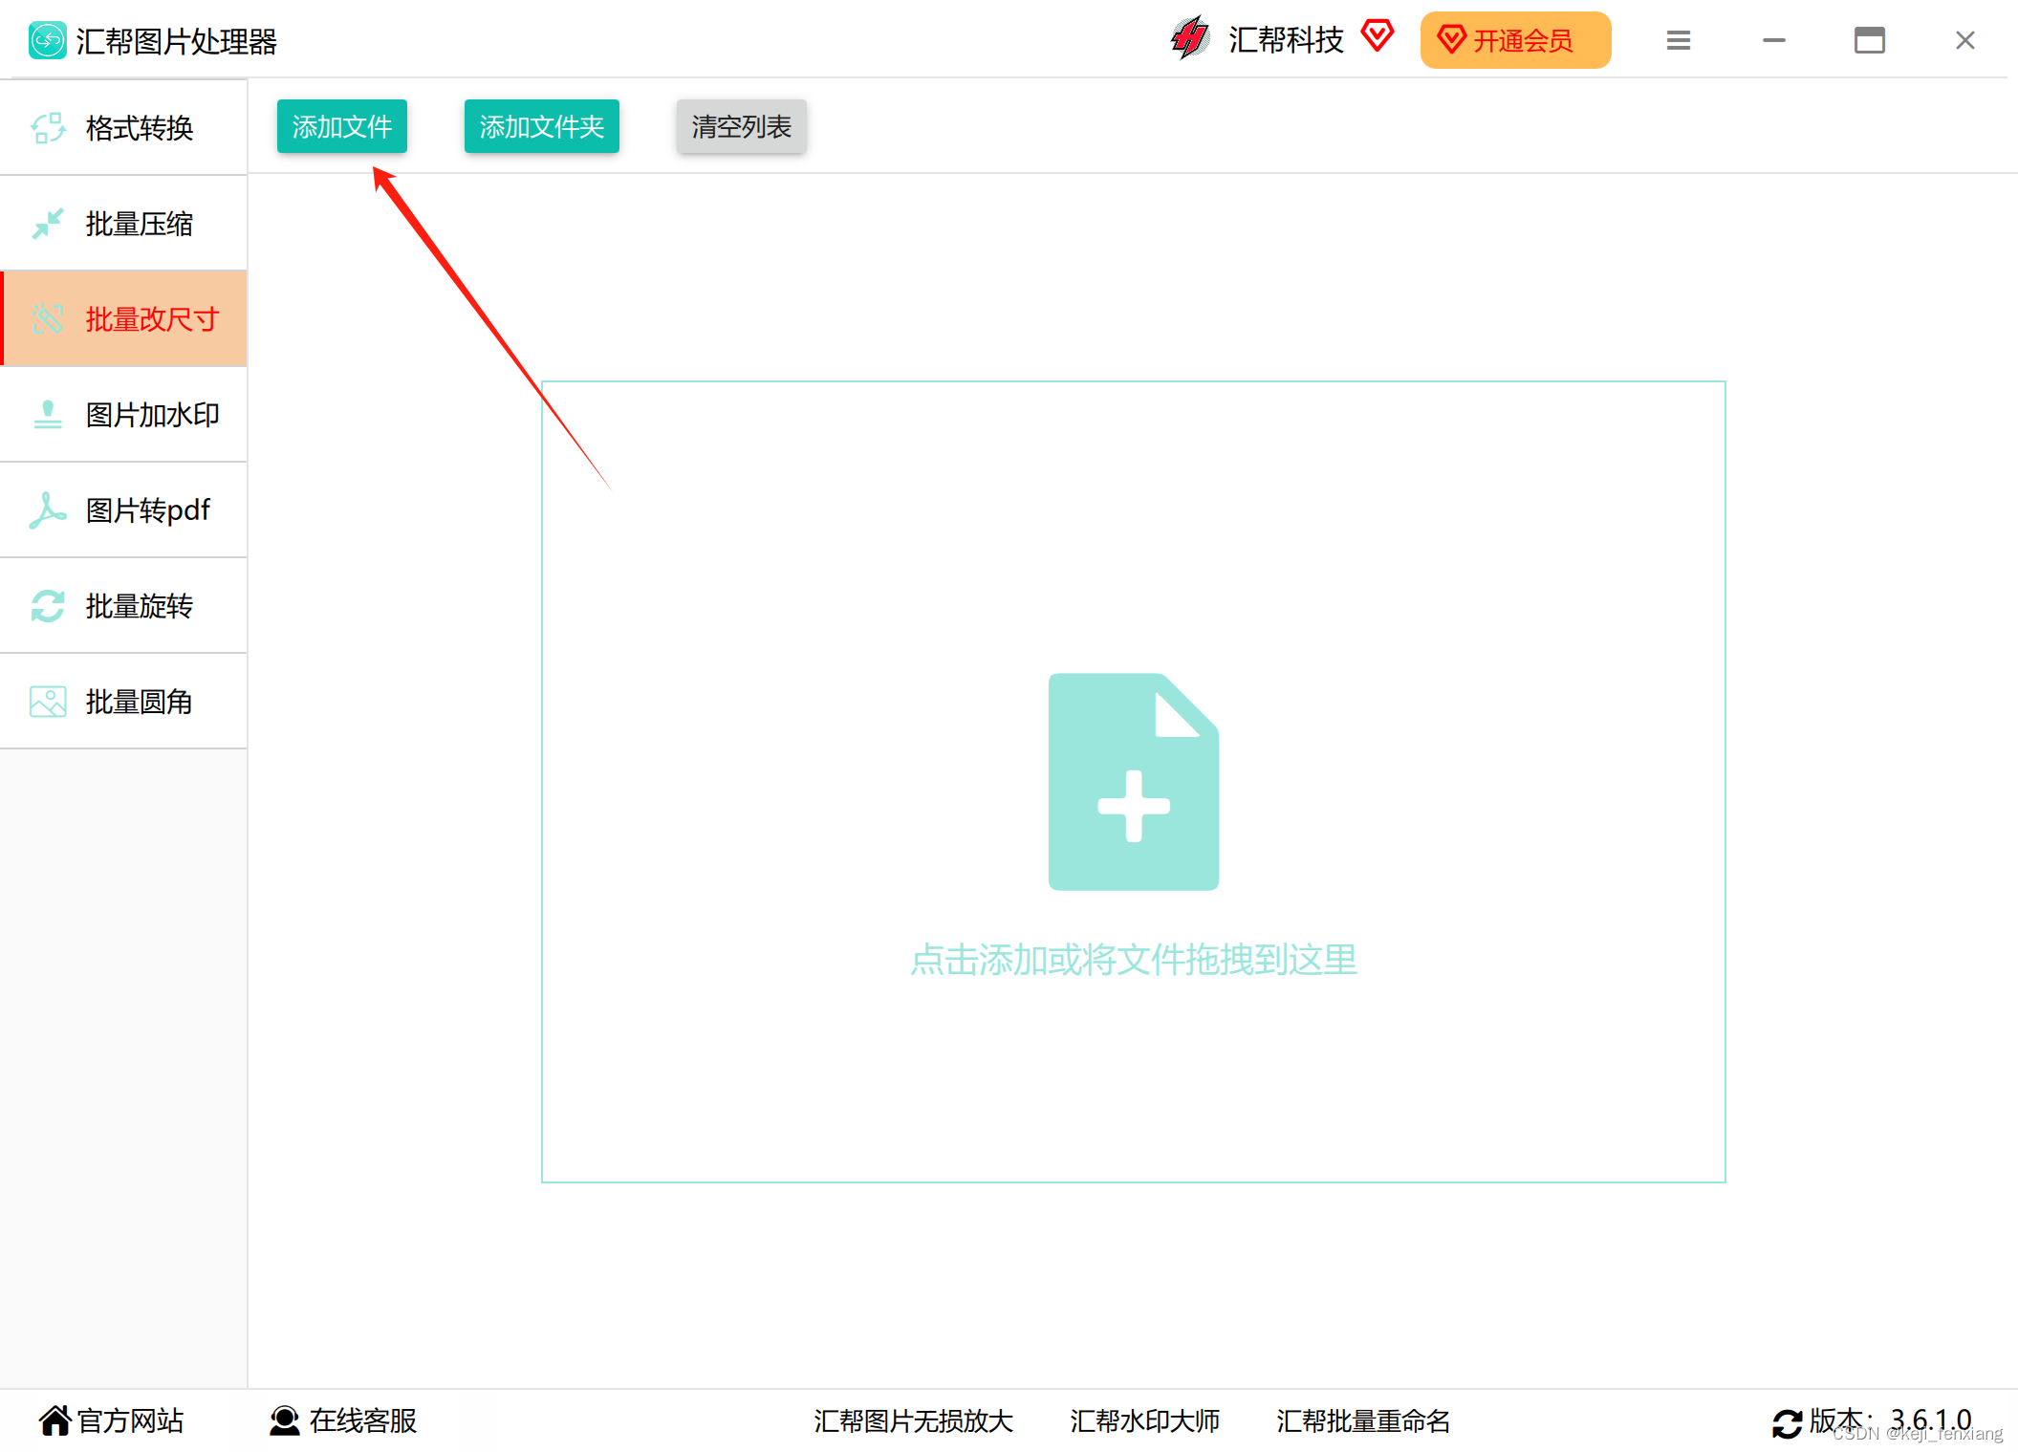The width and height of the screenshot is (2018, 1452).
Task: Click the 图片转pdf PDF icon
Action: 48,510
